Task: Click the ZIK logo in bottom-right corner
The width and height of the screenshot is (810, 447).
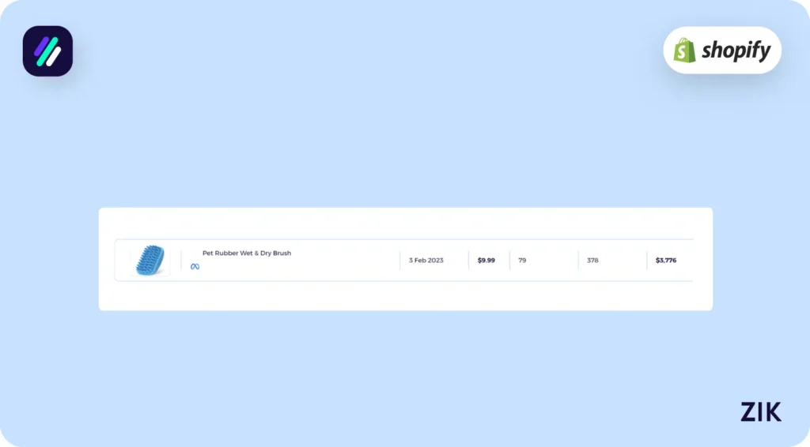Action: point(760,411)
